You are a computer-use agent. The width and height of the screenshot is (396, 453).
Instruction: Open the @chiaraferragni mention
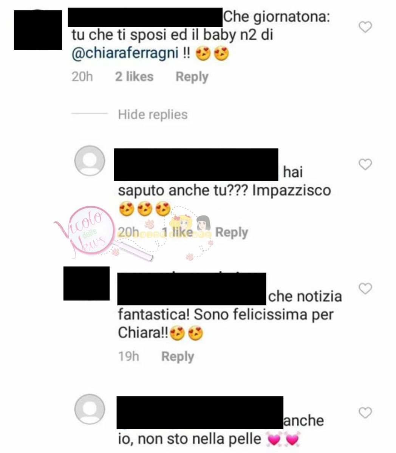125,54
